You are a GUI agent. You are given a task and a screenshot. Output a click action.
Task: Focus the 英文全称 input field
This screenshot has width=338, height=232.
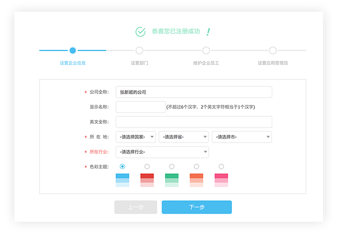194,122
